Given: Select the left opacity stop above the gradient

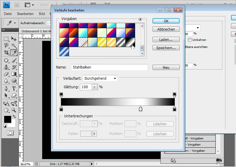Looking at the screenshot, I should click(x=61, y=95).
